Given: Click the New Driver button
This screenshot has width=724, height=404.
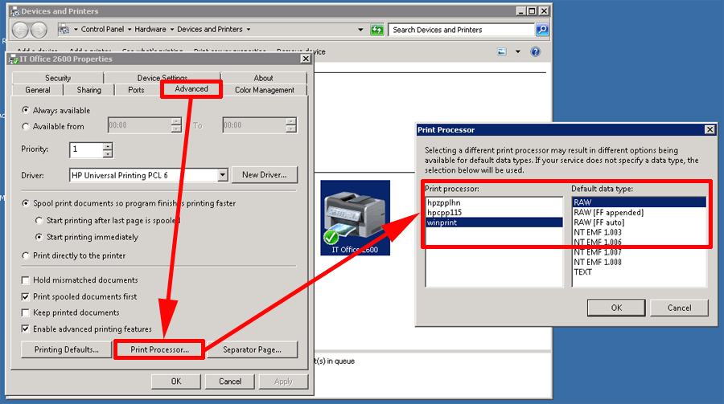Looking at the screenshot, I should (x=264, y=175).
